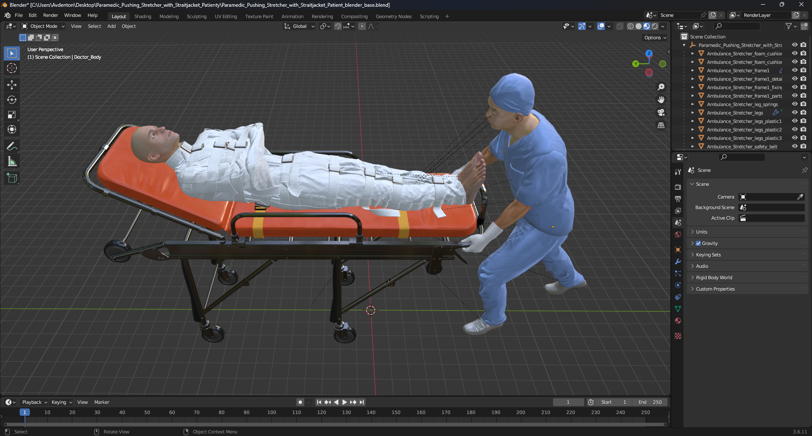Open the viewport Options dropdown

pos(655,38)
